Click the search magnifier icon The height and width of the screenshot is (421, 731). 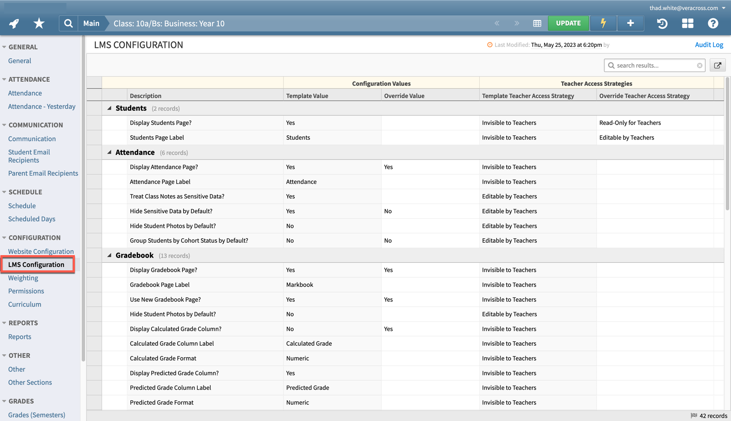(68, 23)
